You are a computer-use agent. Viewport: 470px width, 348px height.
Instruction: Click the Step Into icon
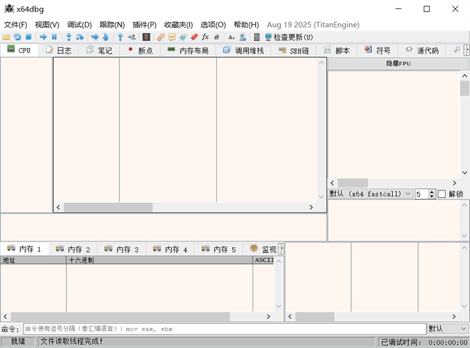click(68, 37)
